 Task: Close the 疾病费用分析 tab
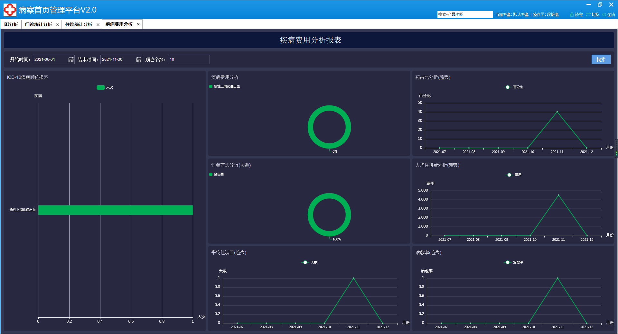138,24
